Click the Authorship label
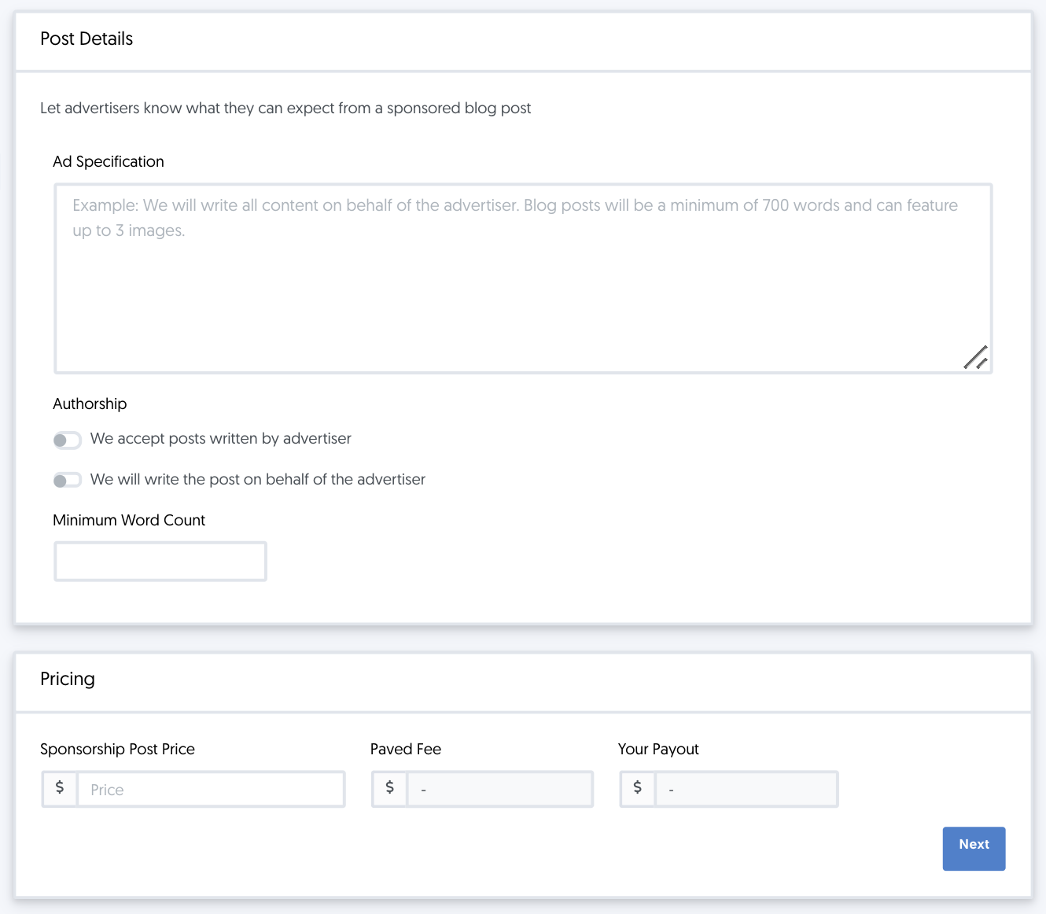 (89, 404)
